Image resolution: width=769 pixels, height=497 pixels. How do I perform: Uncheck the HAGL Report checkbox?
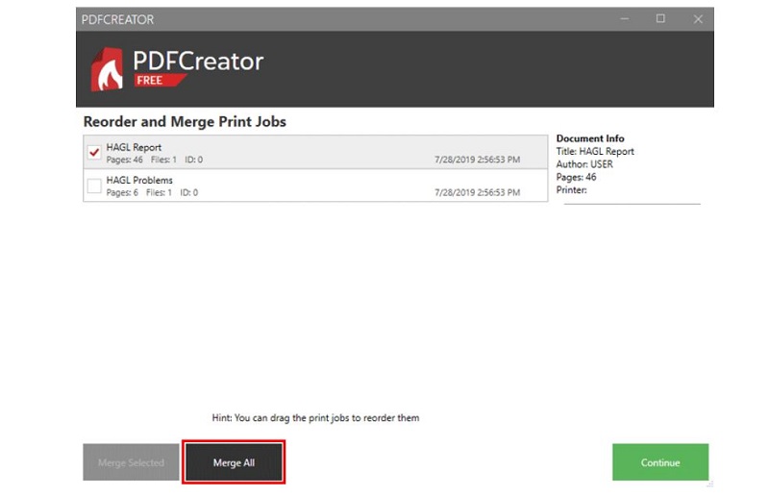pyautogui.click(x=94, y=152)
